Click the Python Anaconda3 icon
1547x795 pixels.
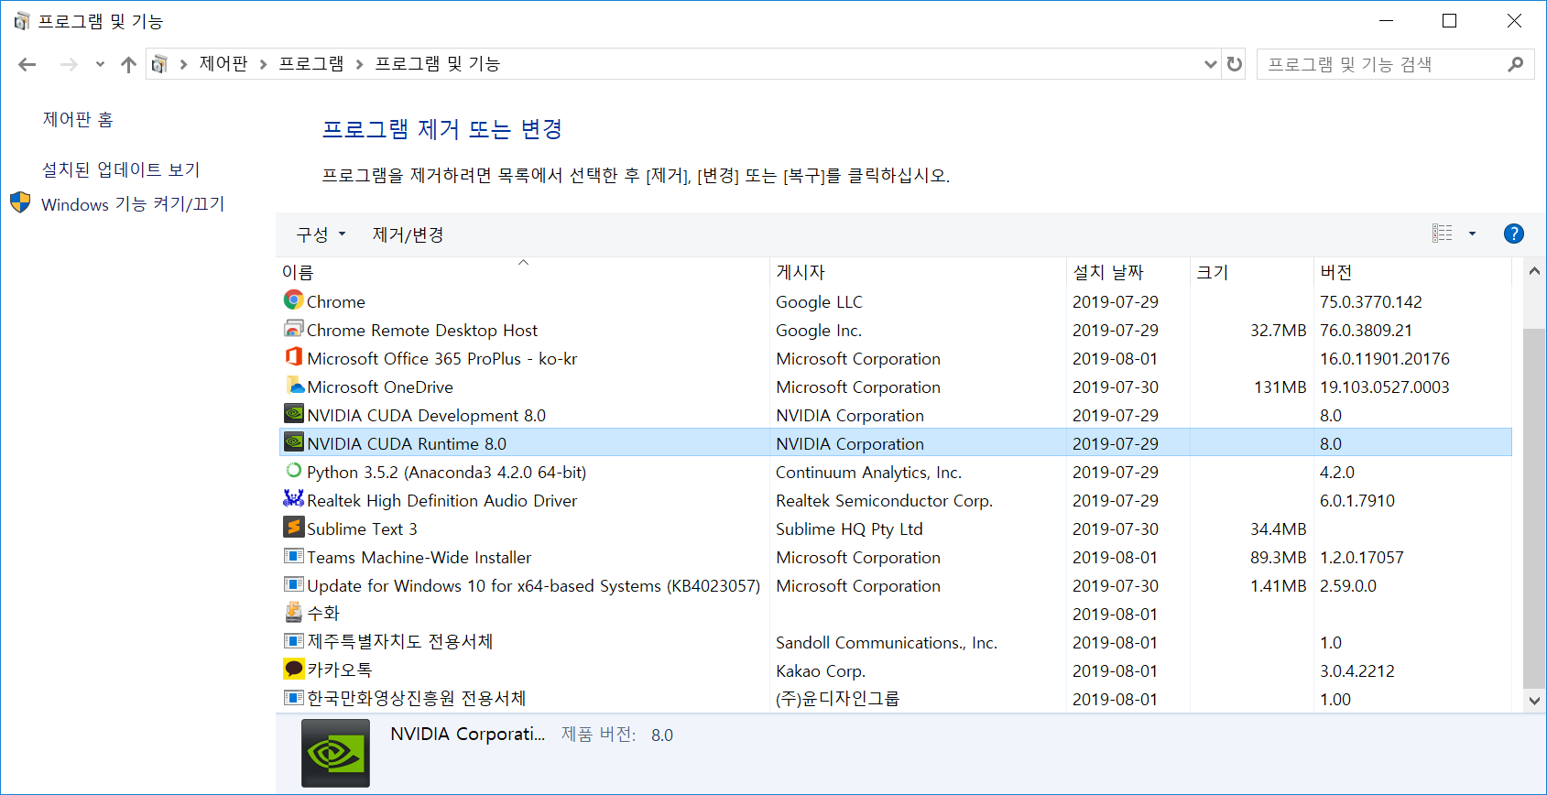(x=293, y=471)
